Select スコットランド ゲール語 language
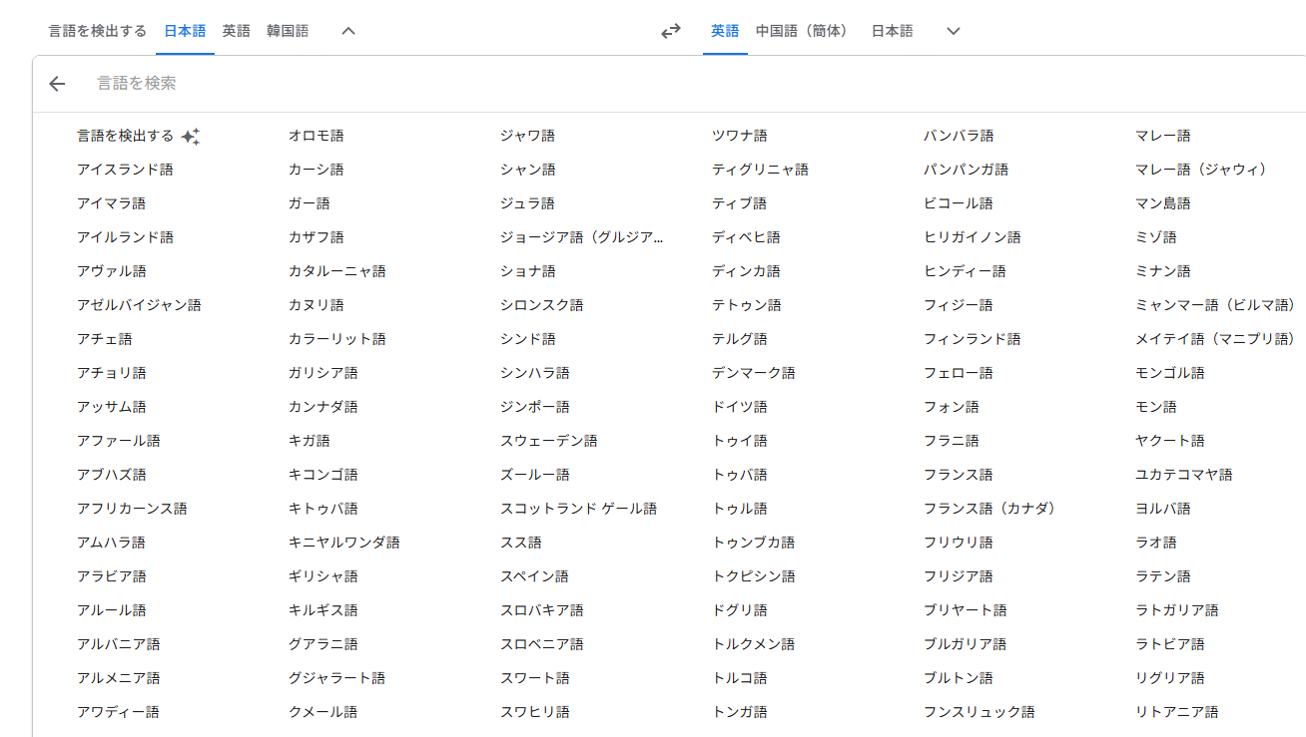This screenshot has height=737, width=1306. [x=578, y=509]
